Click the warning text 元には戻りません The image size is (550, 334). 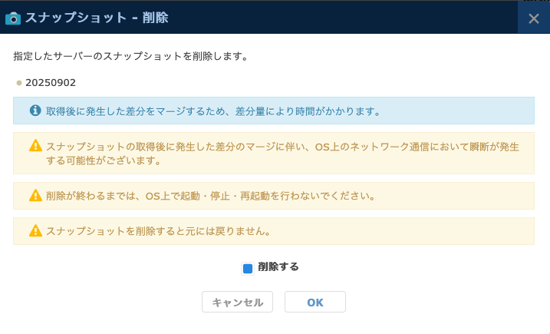[158, 230]
